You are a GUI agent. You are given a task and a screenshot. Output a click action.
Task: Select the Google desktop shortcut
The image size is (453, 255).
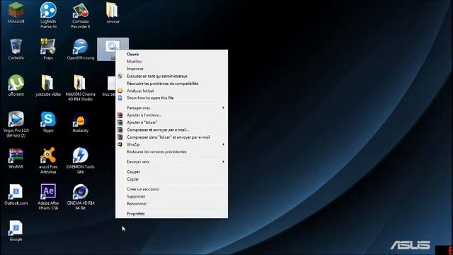coord(16,231)
